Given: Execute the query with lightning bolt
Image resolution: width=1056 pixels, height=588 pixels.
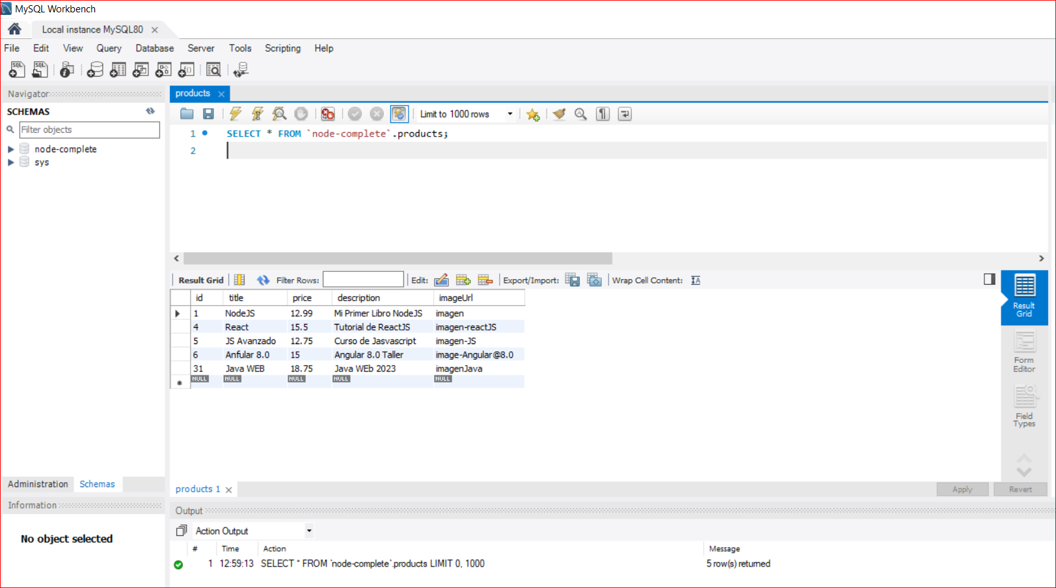Looking at the screenshot, I should pyautogui.click(x=236, y=114).
